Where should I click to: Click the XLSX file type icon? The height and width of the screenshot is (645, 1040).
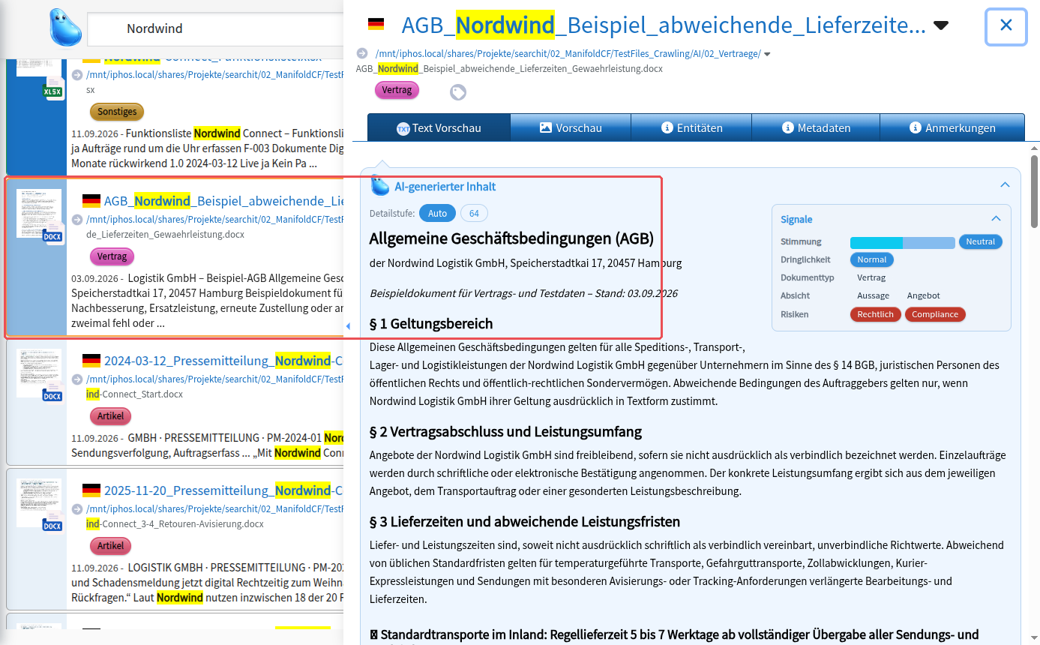52,91
